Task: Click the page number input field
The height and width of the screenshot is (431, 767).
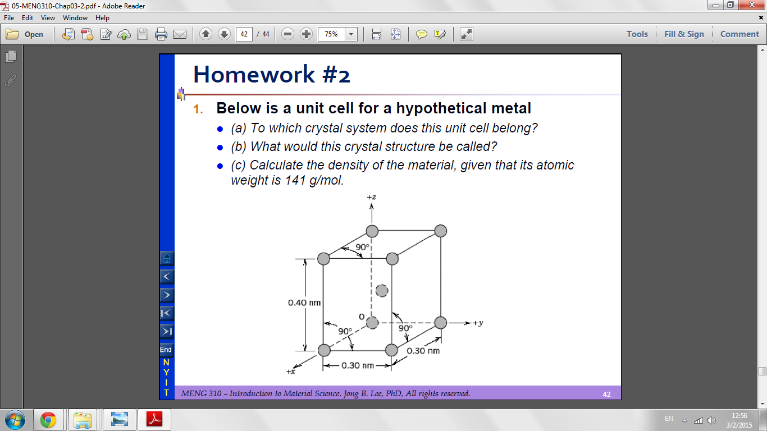Action: coord(244,34)
